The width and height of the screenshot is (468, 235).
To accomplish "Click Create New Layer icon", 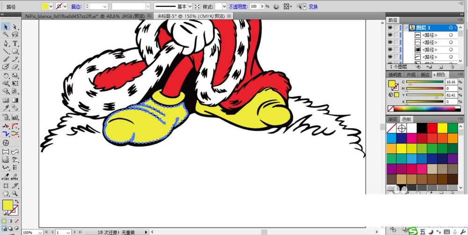I will [440, 67].
